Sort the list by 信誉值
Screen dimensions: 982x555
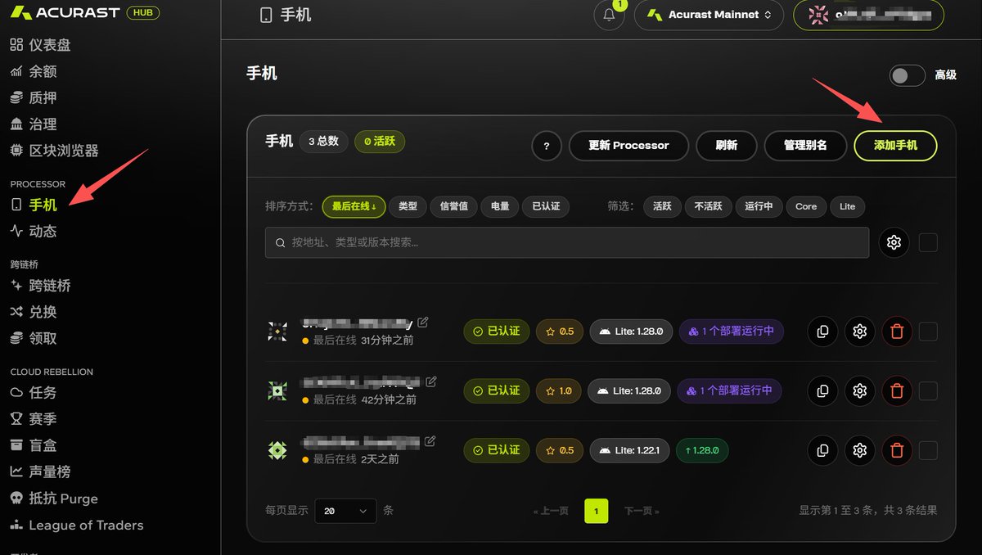click(453, 206)
